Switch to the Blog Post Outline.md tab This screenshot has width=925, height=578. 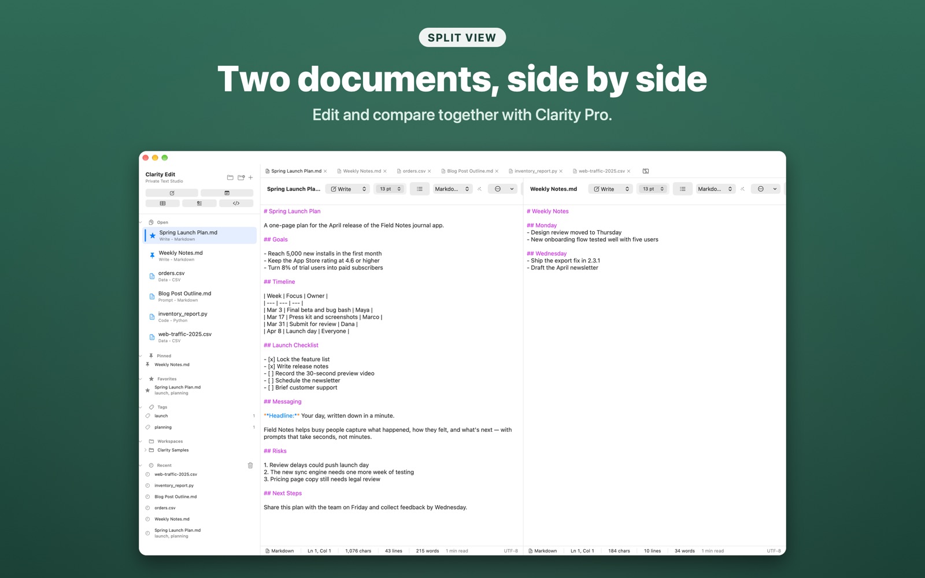(x=469, y=171)
